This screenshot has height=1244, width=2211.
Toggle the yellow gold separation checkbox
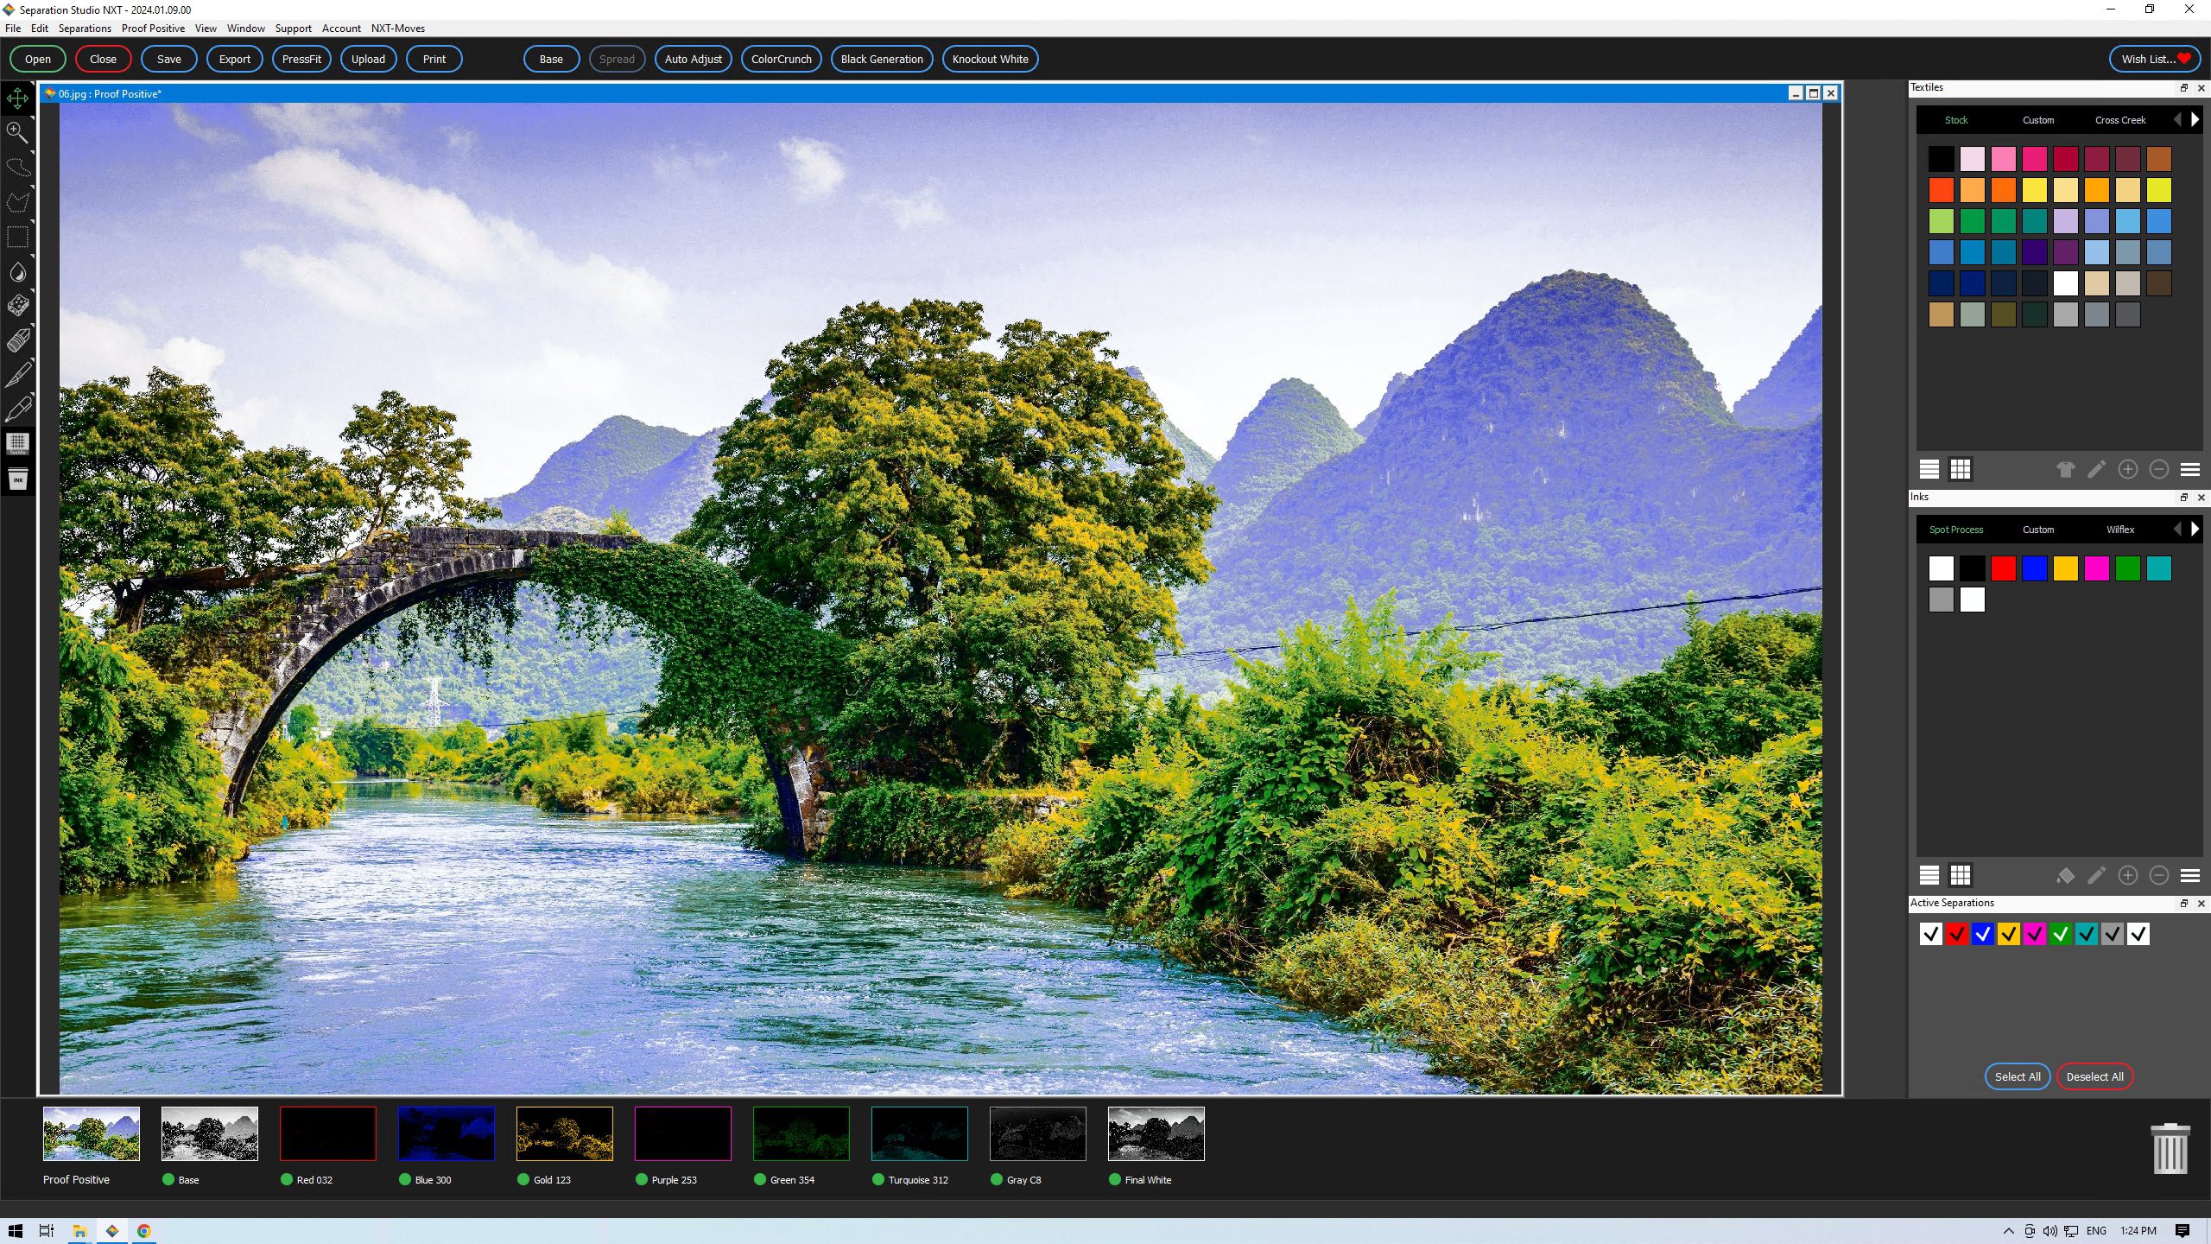click(x=2008, y=934)
